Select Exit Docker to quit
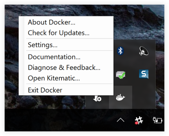The image size is (169, 136). pyautogui.click(x=66, y=90)
